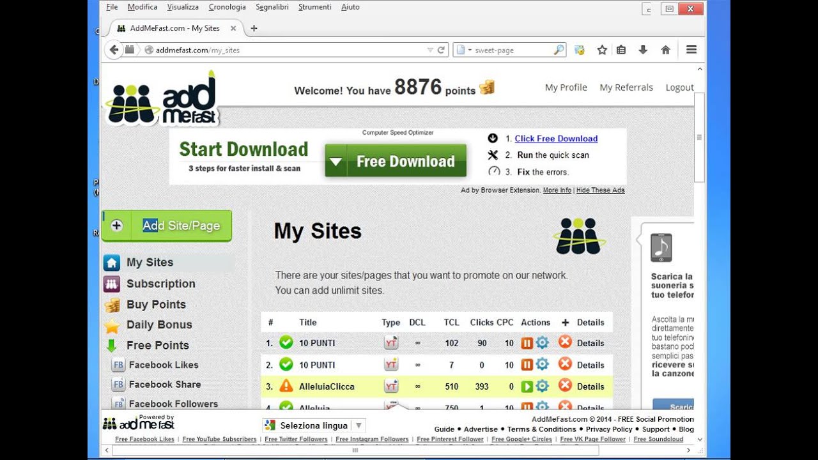Expand the address bar history dropdown arrow

point(430,50)
